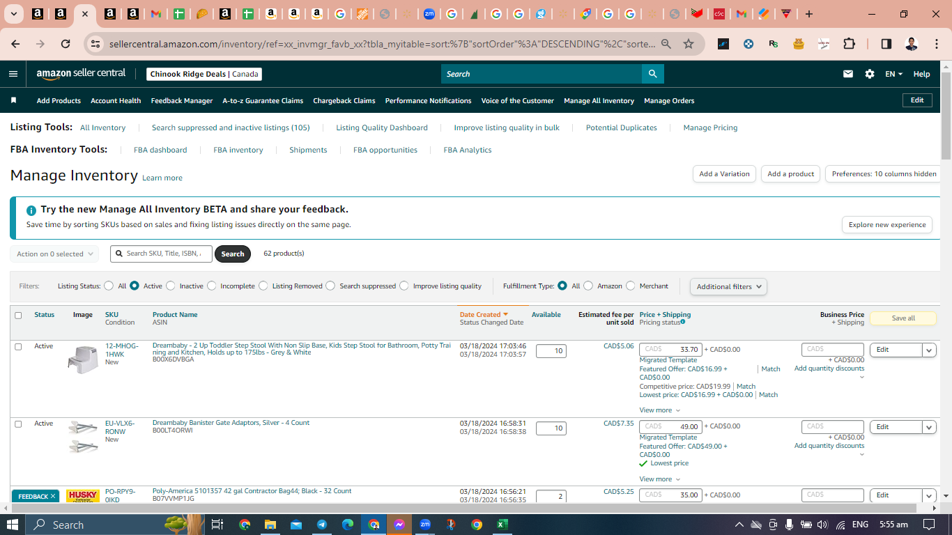952x535 pixels.
Task: Open Listing Quality Dashboard link
Action: (382, 127)
